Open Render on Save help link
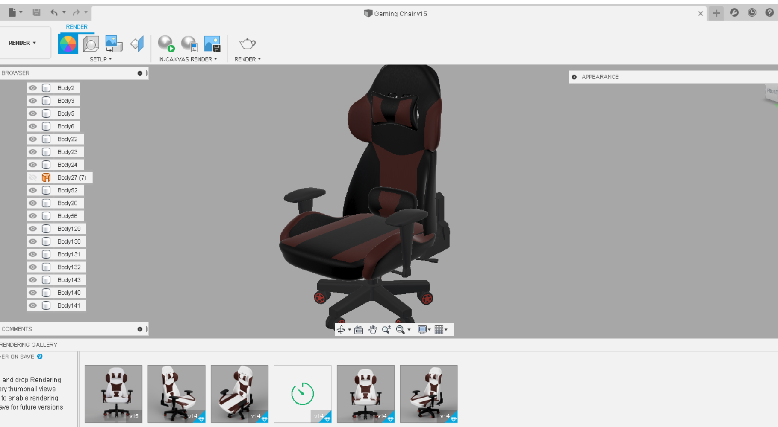 40,357
